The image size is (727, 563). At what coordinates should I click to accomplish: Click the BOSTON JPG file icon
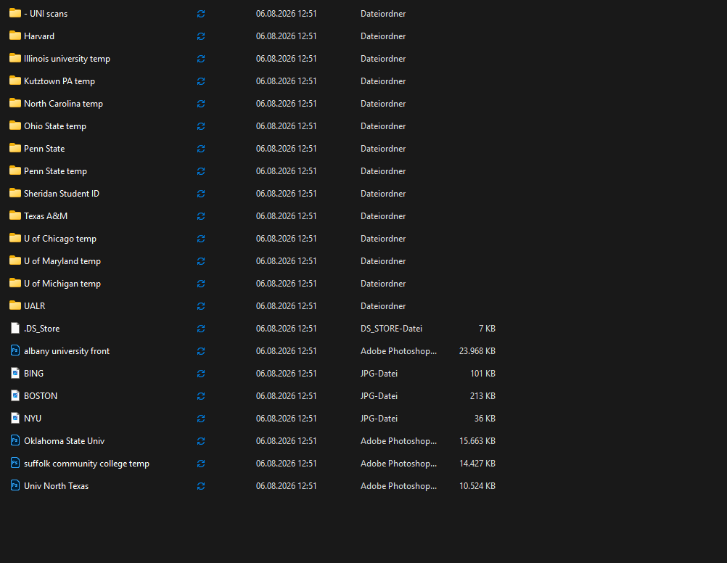click(x=15, y=395)
